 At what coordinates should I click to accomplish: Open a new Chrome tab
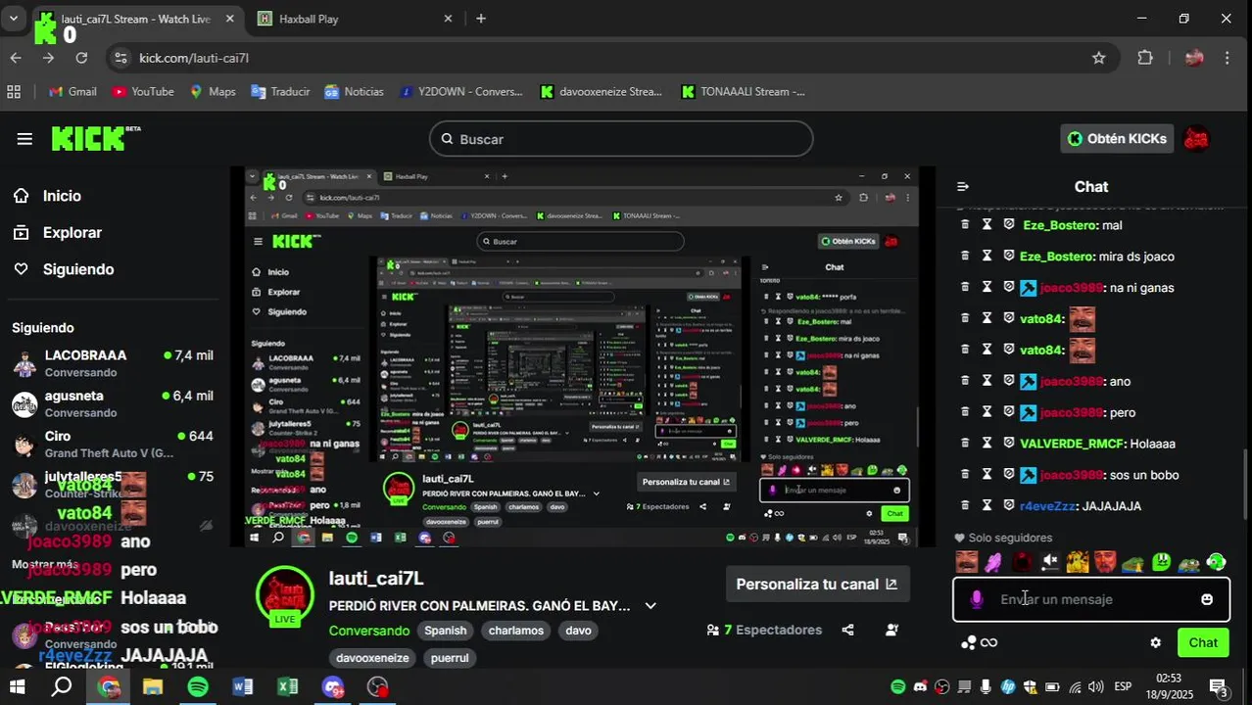[x=480, y=19]
